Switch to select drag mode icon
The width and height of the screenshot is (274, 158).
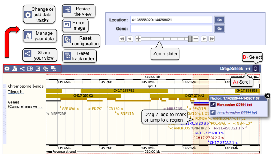click(x=256, y=69)
